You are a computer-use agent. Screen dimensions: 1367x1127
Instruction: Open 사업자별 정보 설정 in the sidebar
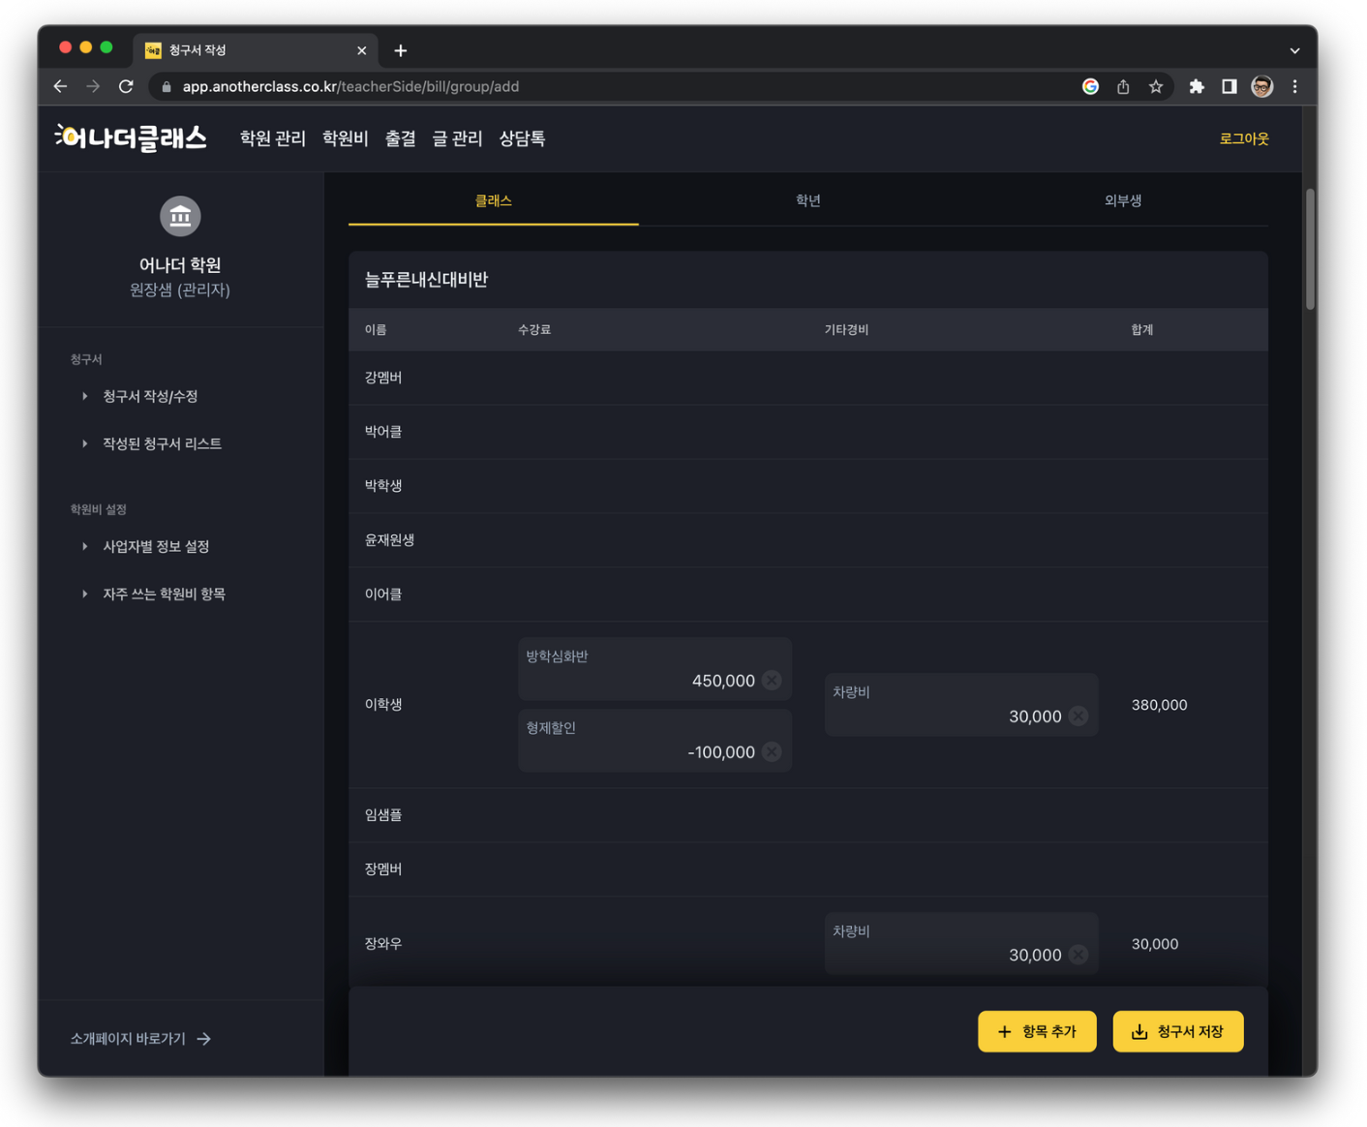[x=156, y=546]
